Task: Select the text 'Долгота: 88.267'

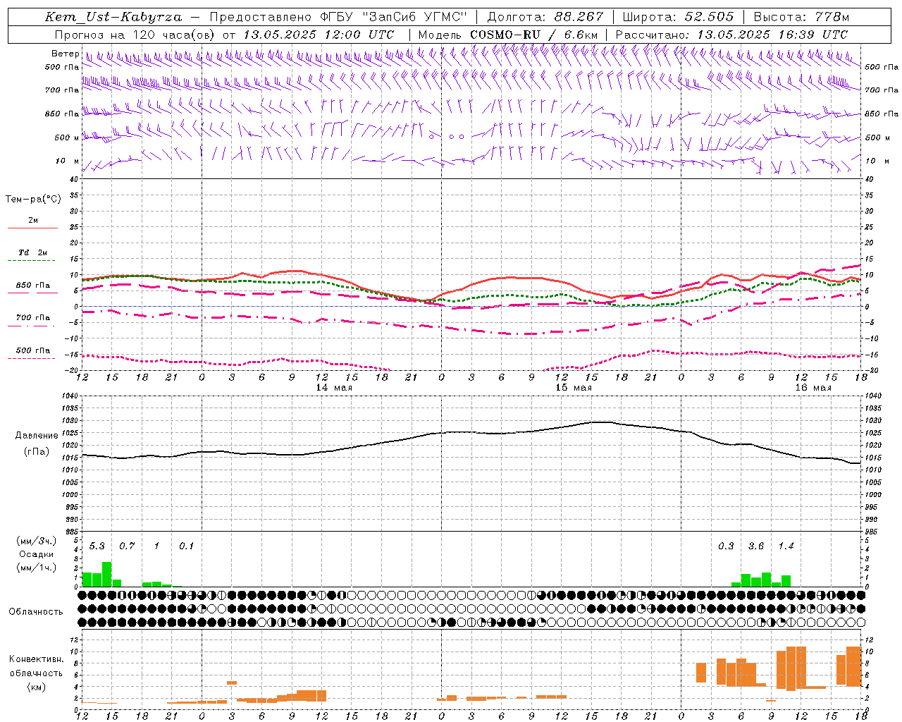Action: 545,17
